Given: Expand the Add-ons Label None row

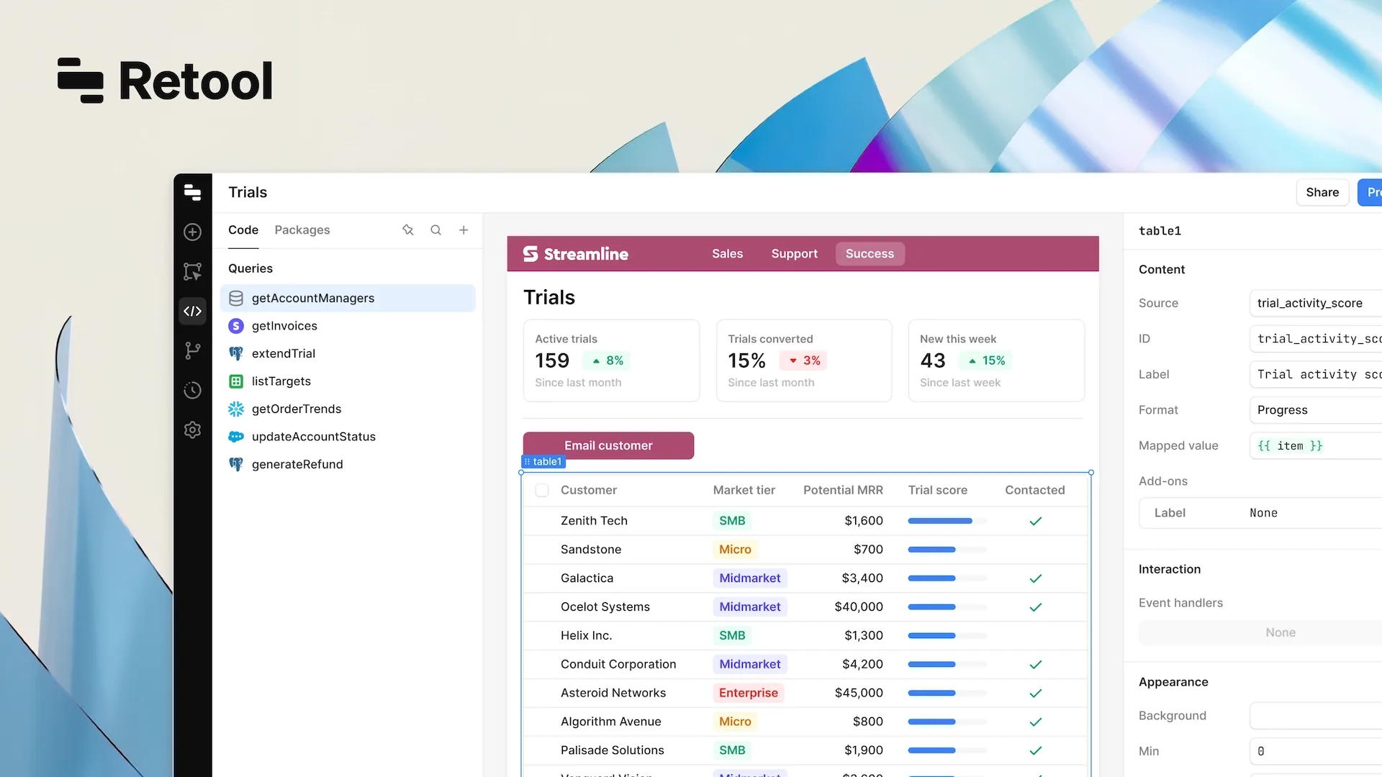Looking at the screenshot, I should [1260, 513].
